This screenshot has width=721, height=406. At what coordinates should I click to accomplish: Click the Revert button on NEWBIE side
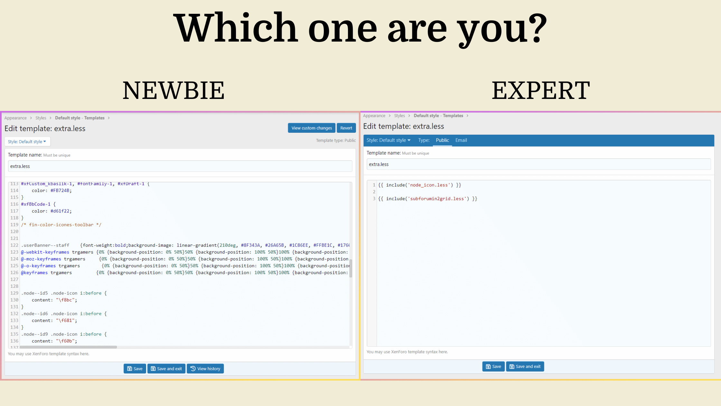[346, 128]
